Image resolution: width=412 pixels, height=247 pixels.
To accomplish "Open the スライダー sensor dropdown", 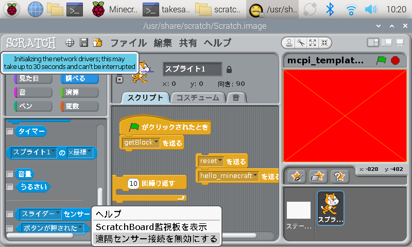I will [41, 214].
